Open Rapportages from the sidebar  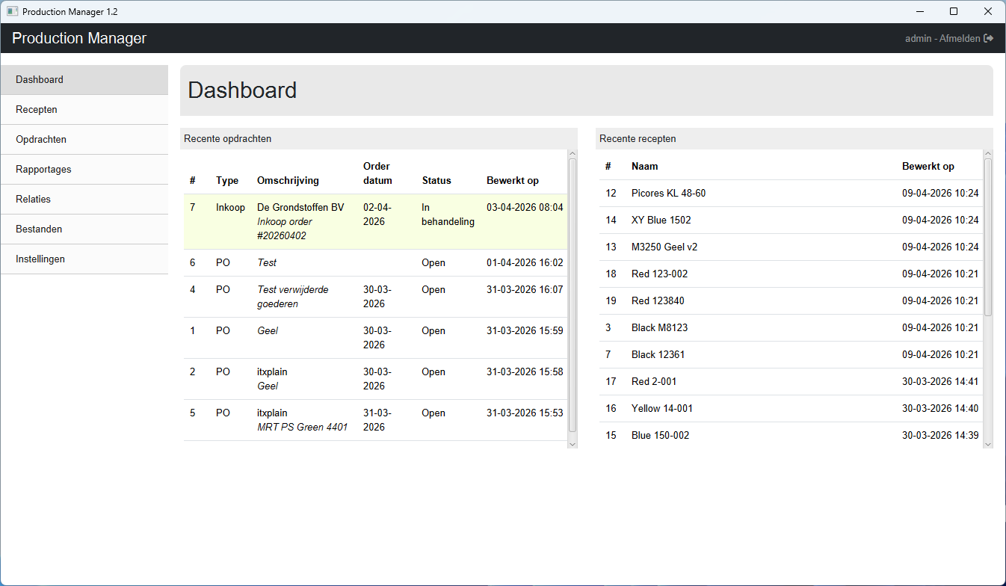click(x=43, y=170)
